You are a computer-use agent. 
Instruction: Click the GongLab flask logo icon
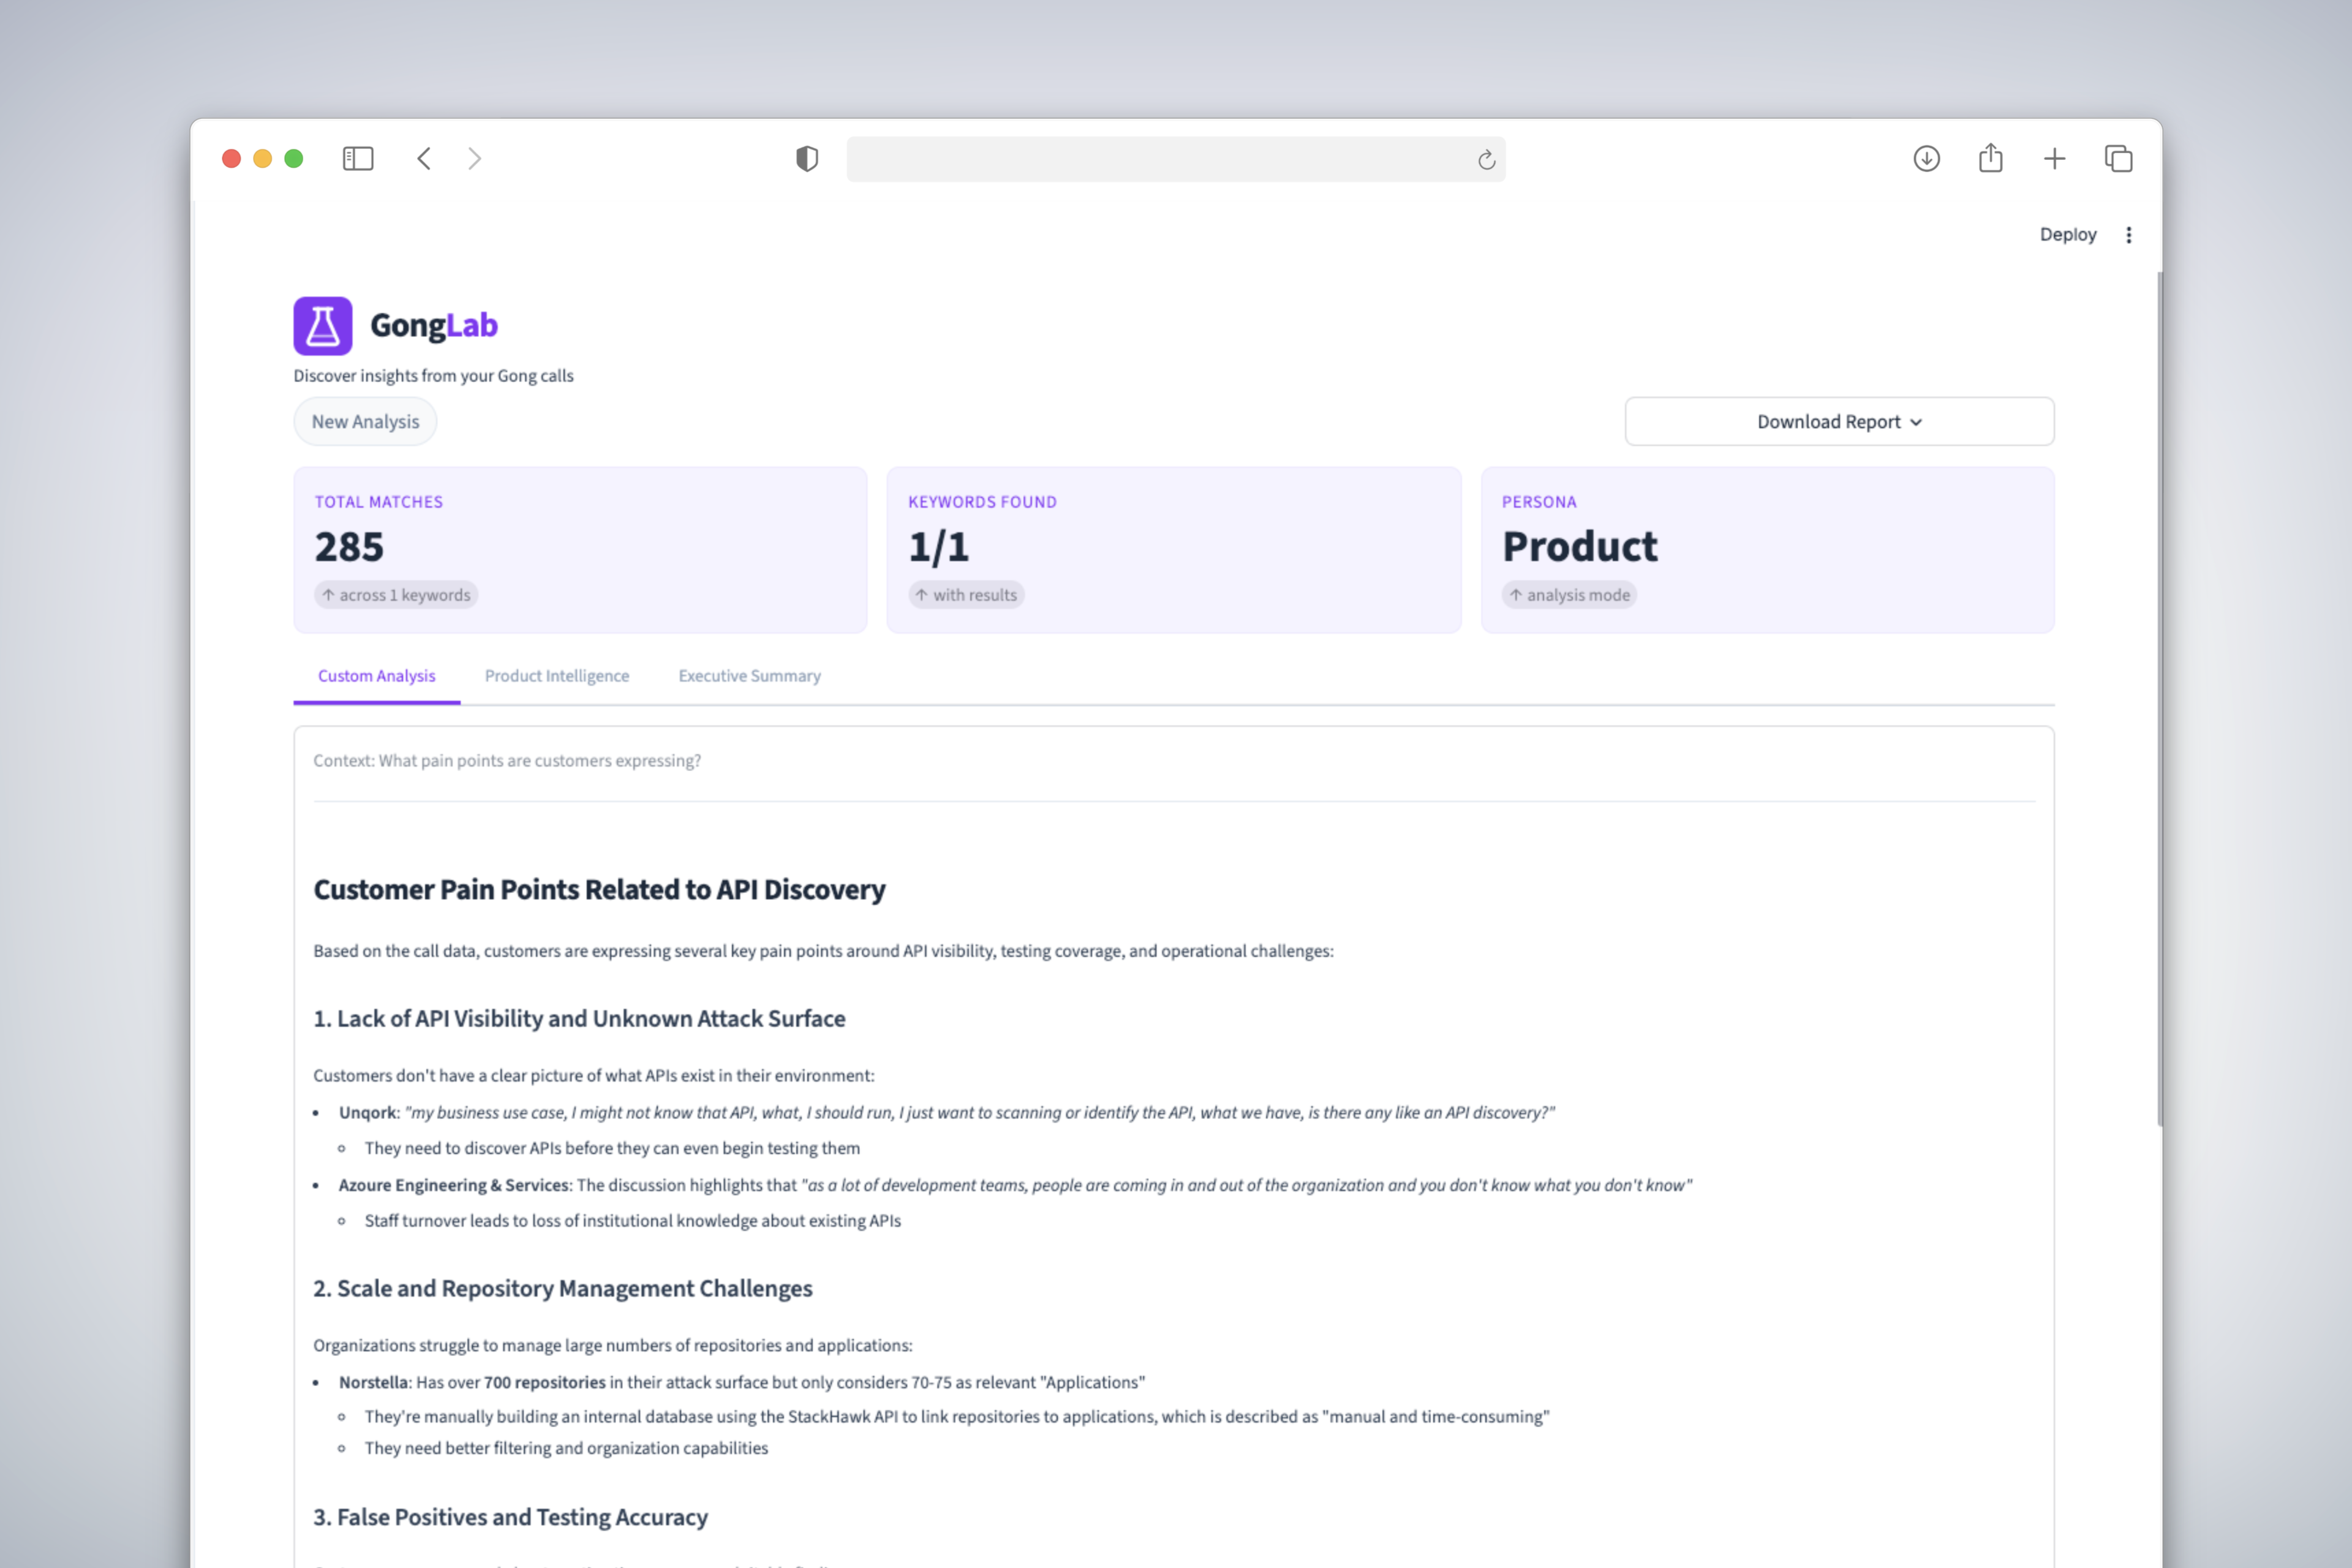(x=322, y=325)
